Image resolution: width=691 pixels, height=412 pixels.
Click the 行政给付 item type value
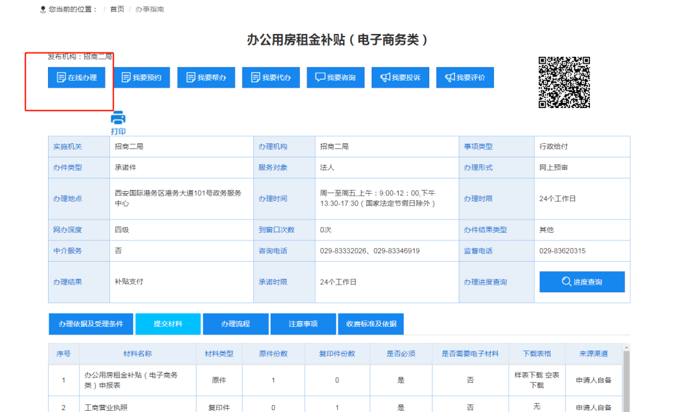point(553,147)
